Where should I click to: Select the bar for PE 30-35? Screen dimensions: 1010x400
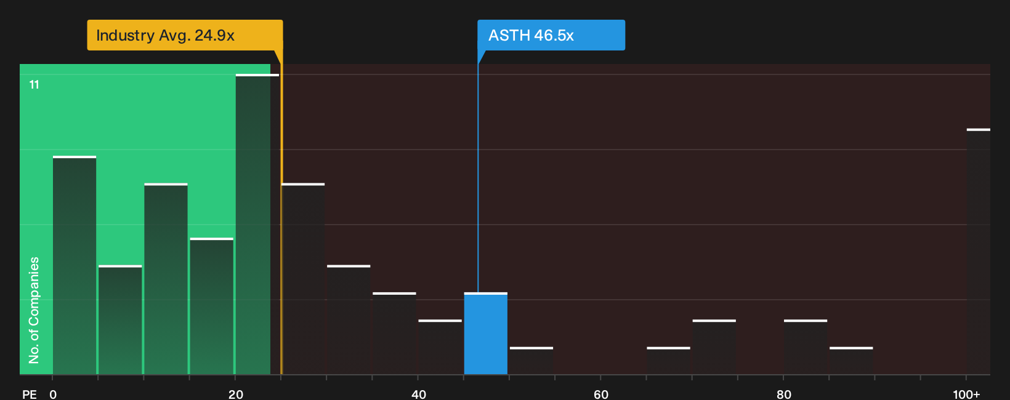[349, 320]
